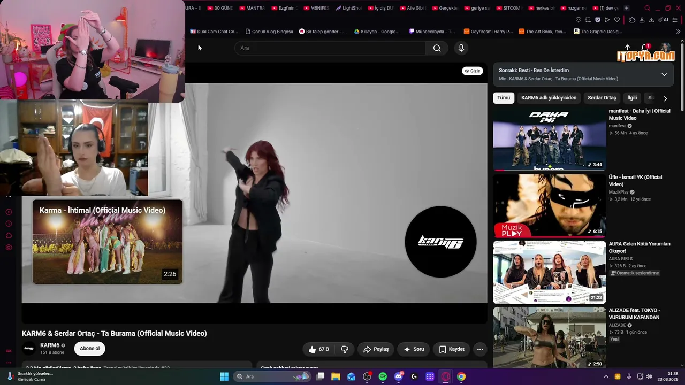This screenshot has height=385, width=685.
Task: Open Opera sidebar history clock icon
Action: coord(9,224)
